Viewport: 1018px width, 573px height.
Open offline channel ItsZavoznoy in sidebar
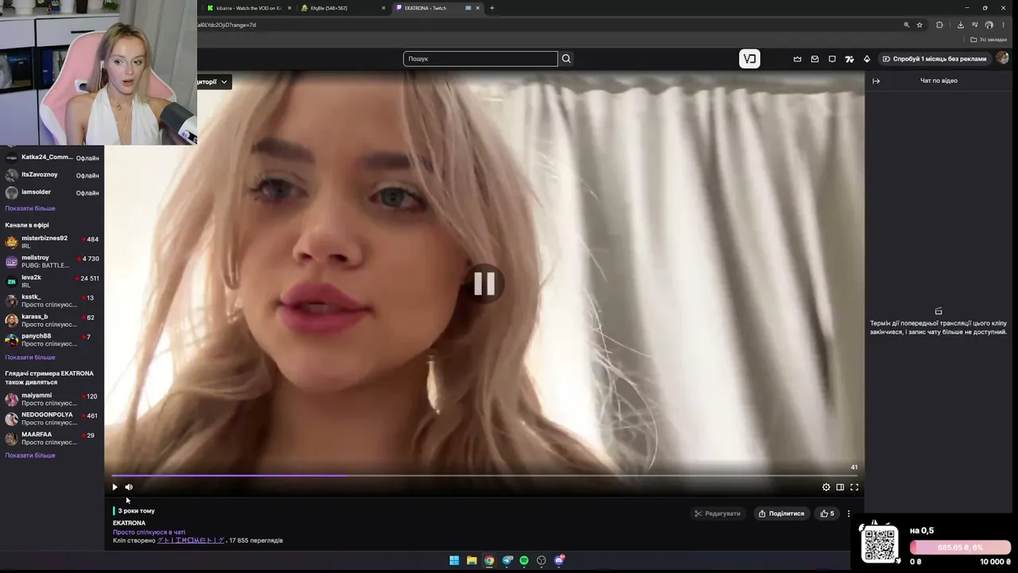(x=52, y=175)
